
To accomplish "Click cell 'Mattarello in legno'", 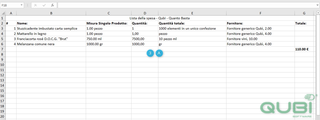I will 51,34.
